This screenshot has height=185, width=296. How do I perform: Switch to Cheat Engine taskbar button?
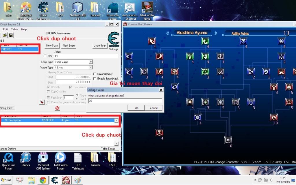pos(55,180)
